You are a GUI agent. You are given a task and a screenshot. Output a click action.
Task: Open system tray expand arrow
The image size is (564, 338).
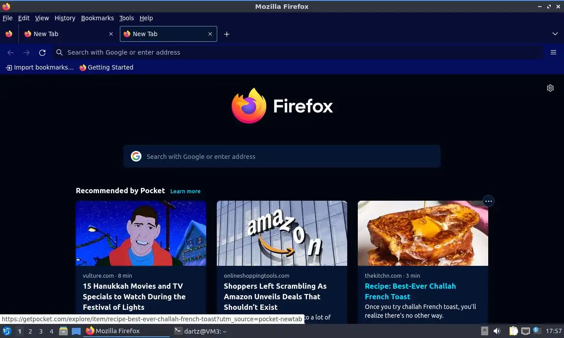pos(484,331)
